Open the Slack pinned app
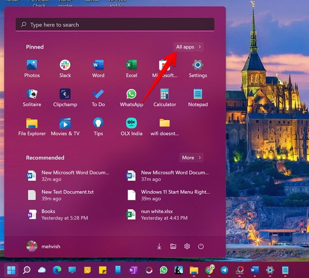309x278 pixels. click(65, 69)
